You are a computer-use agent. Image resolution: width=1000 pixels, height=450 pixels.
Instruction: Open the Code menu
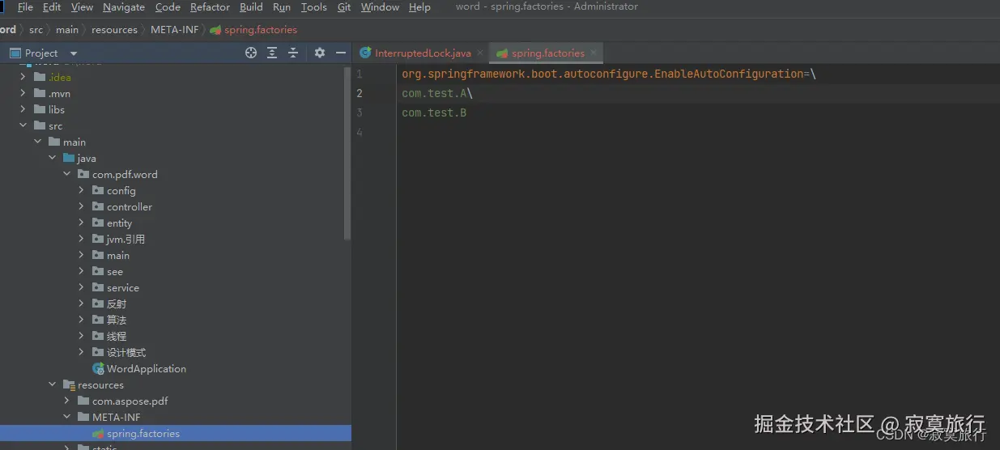click(168, 7)
